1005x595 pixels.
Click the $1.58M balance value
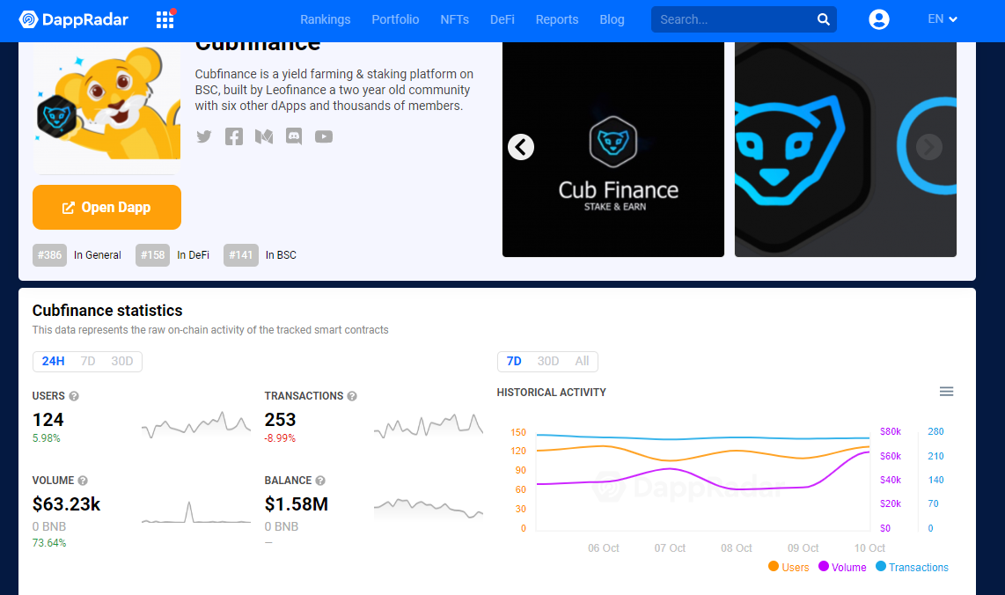point(296,504)
